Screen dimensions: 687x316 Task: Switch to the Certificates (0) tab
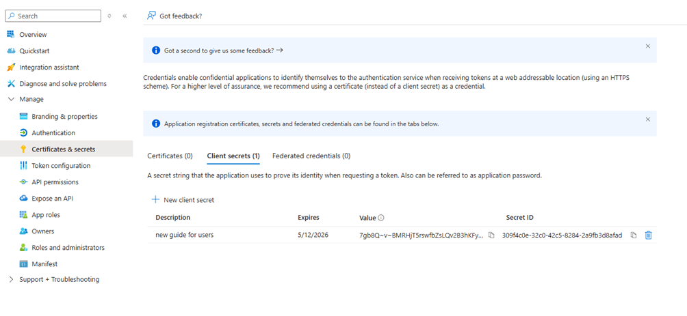click(x=170, y=156)
